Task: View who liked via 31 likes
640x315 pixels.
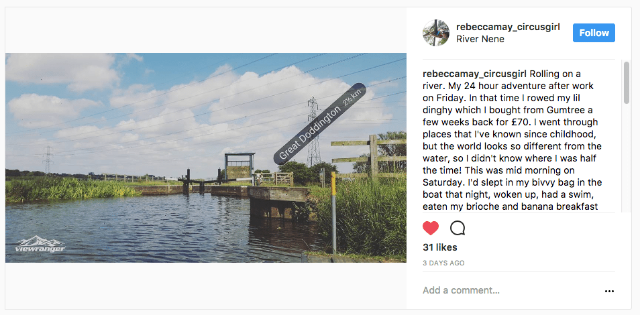Action: (440, 247)
